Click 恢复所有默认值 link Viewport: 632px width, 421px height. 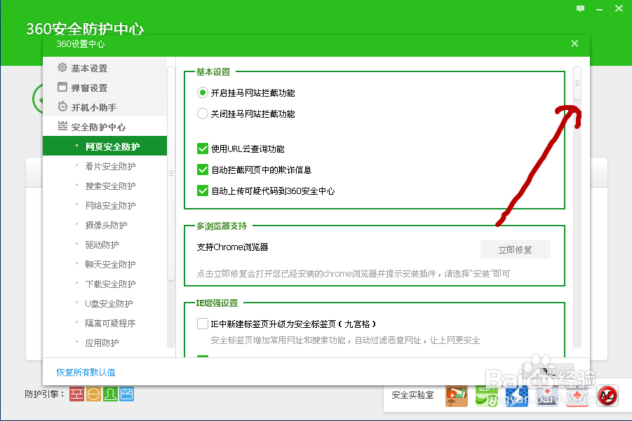point(86,372)
